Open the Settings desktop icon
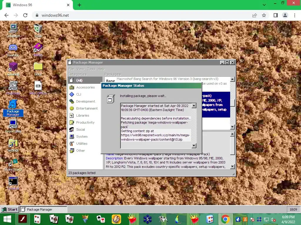Viewport: 301px width, 225px height. click(x=13, y=145)
